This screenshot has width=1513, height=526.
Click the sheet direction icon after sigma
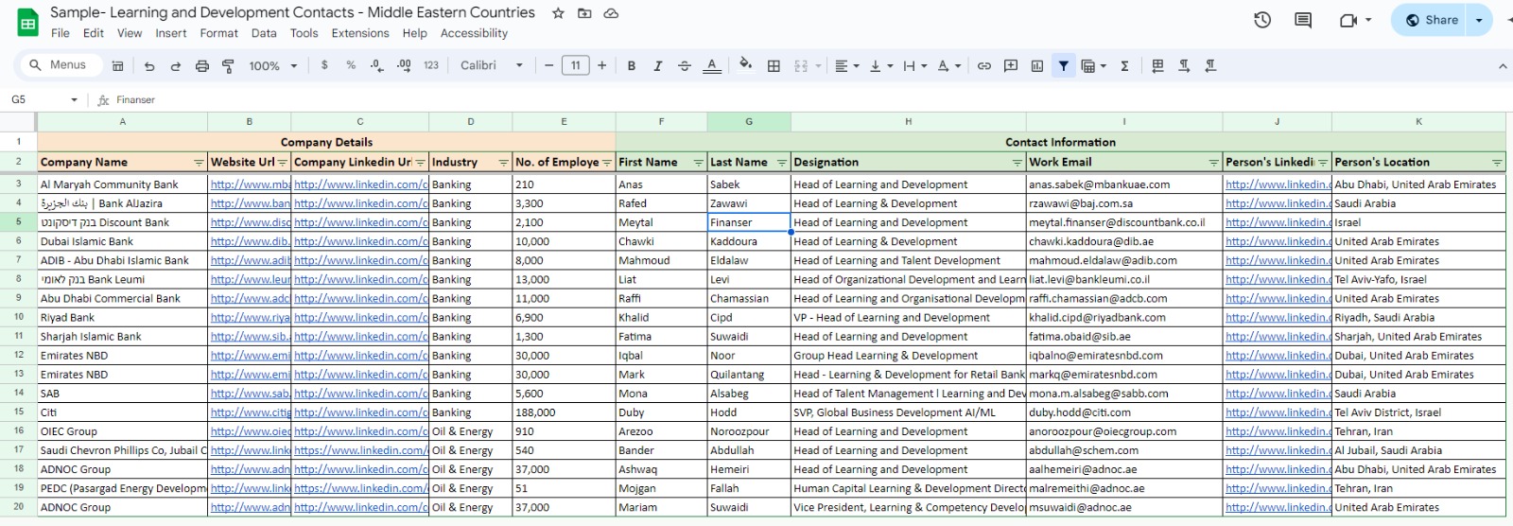[1157, 65]
